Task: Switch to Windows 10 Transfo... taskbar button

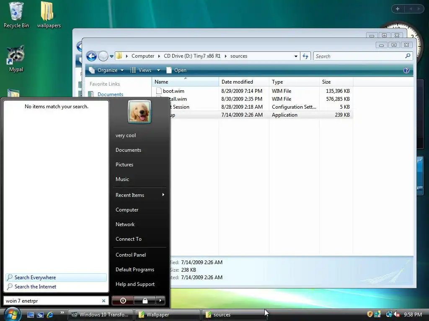Action: 100,314
